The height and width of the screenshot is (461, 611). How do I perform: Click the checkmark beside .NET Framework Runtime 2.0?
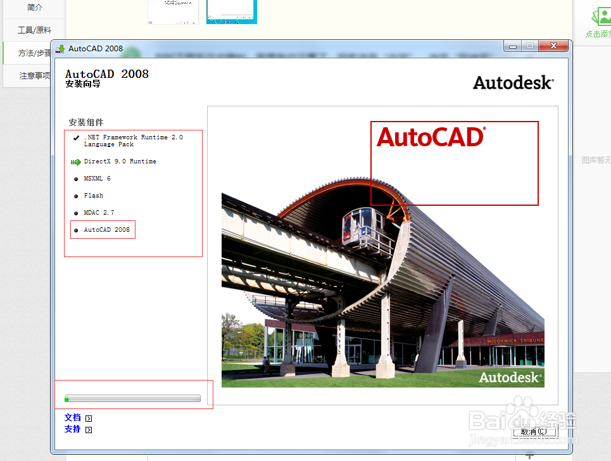77,137
